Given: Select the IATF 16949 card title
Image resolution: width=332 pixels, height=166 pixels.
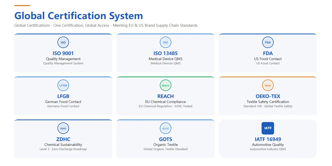Looking at the screenshot, I should (x=268, y=139).
